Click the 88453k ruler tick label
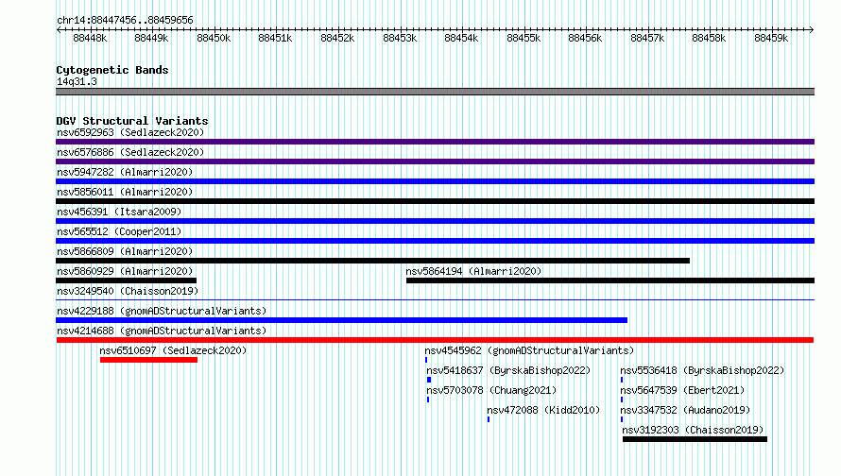Screen dimensions: 841x476 click(400, 38)
